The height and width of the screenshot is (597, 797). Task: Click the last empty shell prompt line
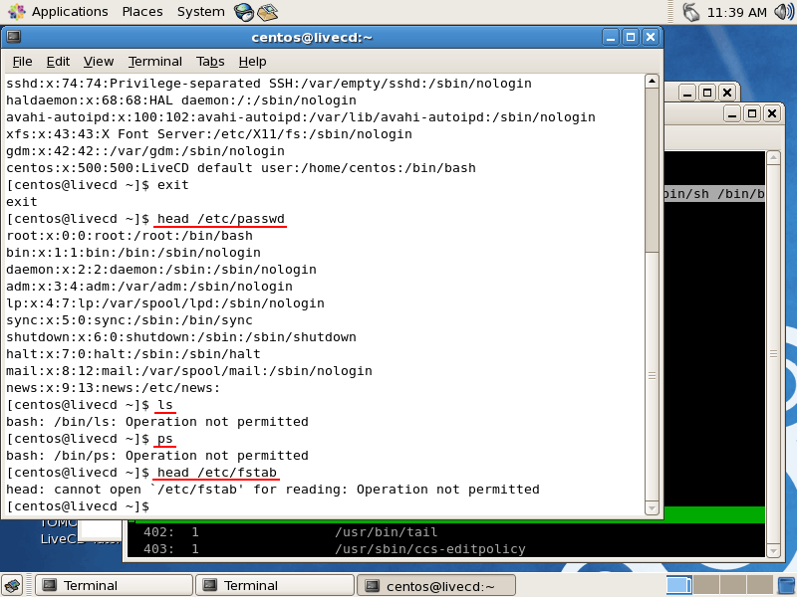click(x=78, y=506)
